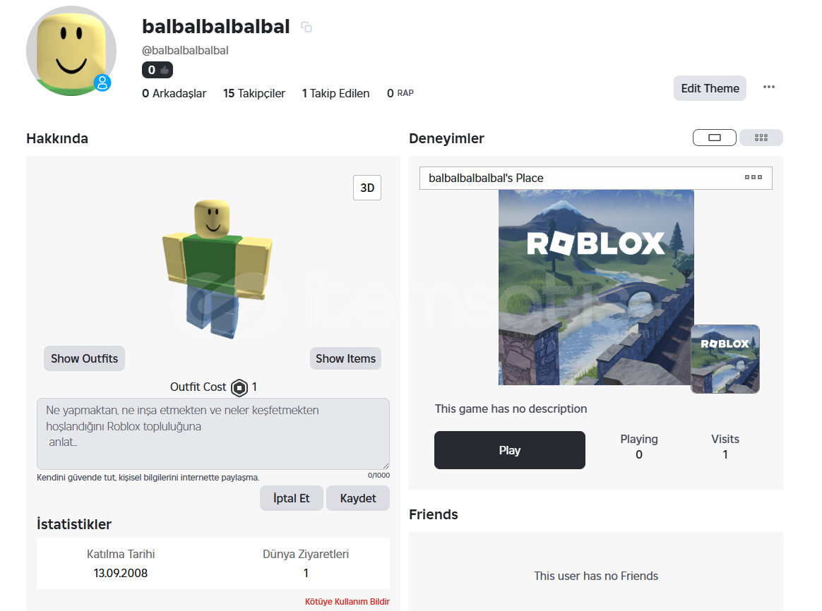
Task: Save the description with Kaydet
Action: [x=358, y=498]
